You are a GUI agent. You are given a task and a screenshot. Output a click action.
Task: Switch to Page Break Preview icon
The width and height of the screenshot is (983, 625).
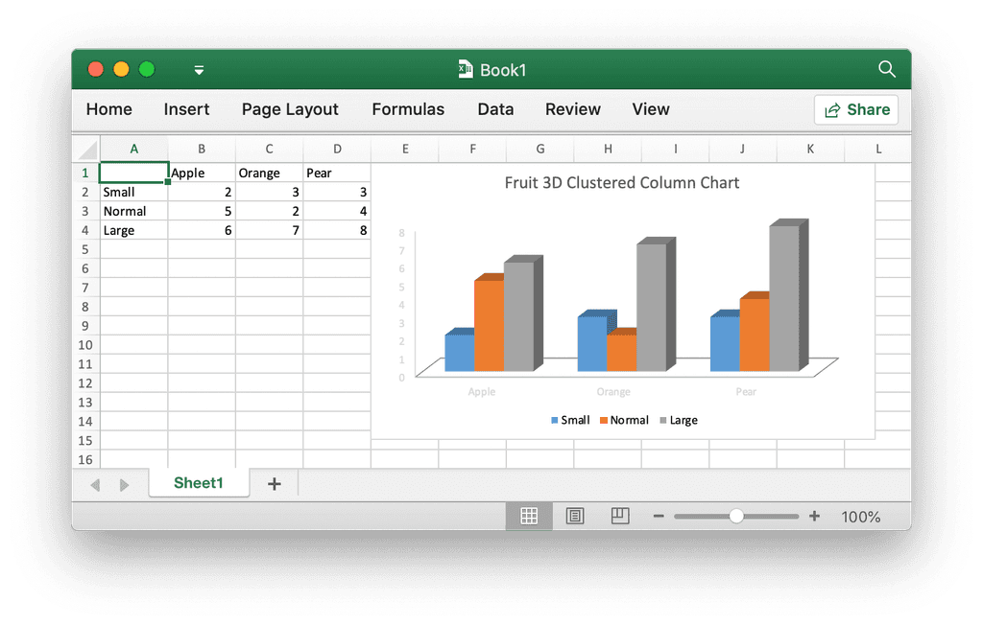click(620, 516)
